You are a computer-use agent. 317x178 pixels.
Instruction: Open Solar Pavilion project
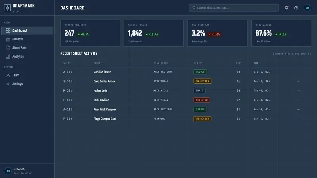tap(101, 100)
